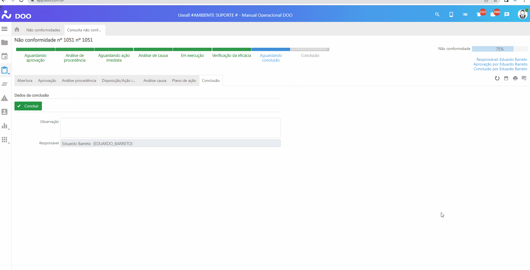Expand the grid apps sidebar menu
This screenshot has height=270, width=530.
pyautogui.click(x=5, y=140)
